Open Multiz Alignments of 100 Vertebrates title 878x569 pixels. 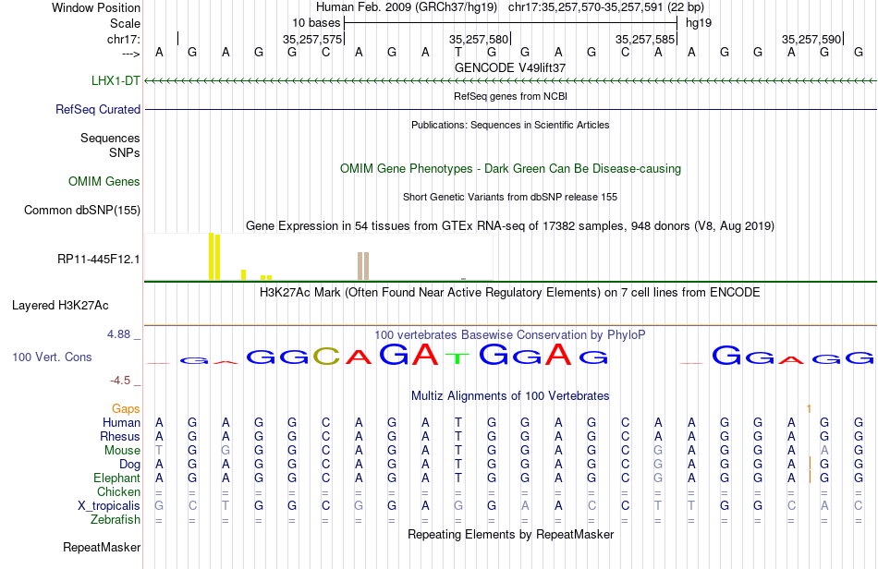click(x=510, y=395)
